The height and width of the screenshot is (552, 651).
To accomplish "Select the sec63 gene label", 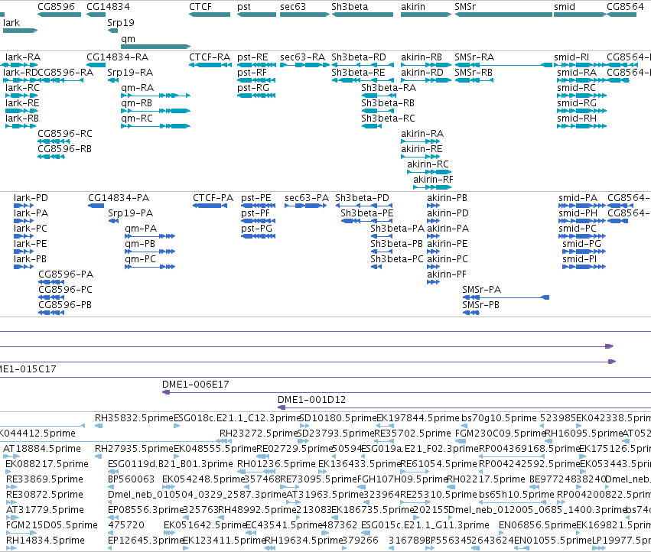I will 293,7.
